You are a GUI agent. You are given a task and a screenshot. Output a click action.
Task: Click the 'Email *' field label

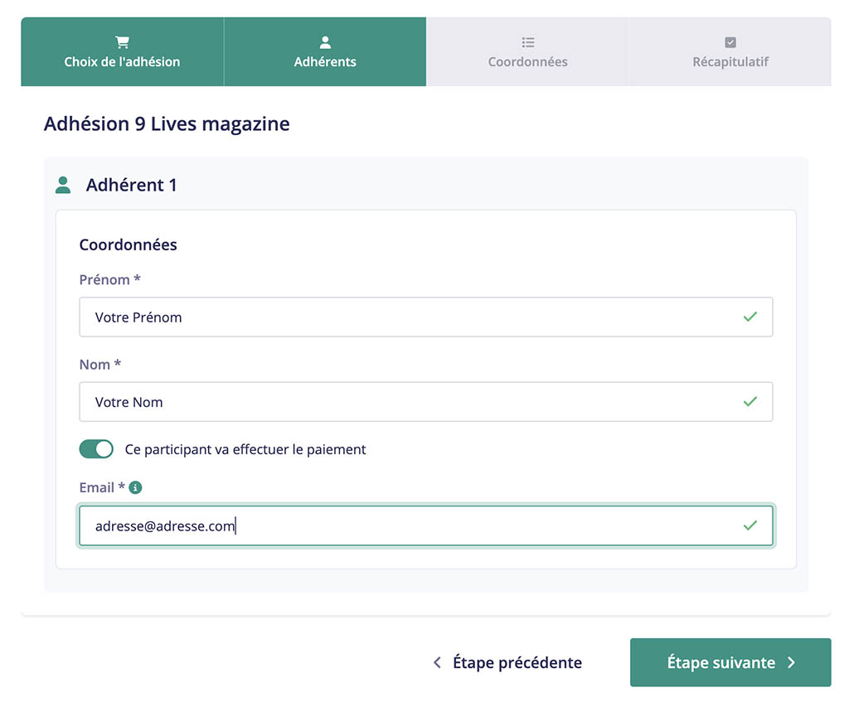[x=102, y=487]
